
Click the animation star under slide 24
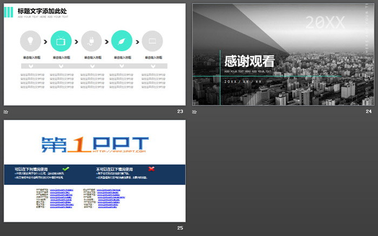pyautogui.click(x=194, y=112)
